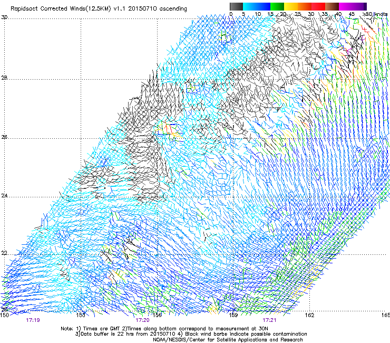Pick the brown 35-40 knots legend segment
390x343 pixels.
pyautogui.click(x=332, y=6)
